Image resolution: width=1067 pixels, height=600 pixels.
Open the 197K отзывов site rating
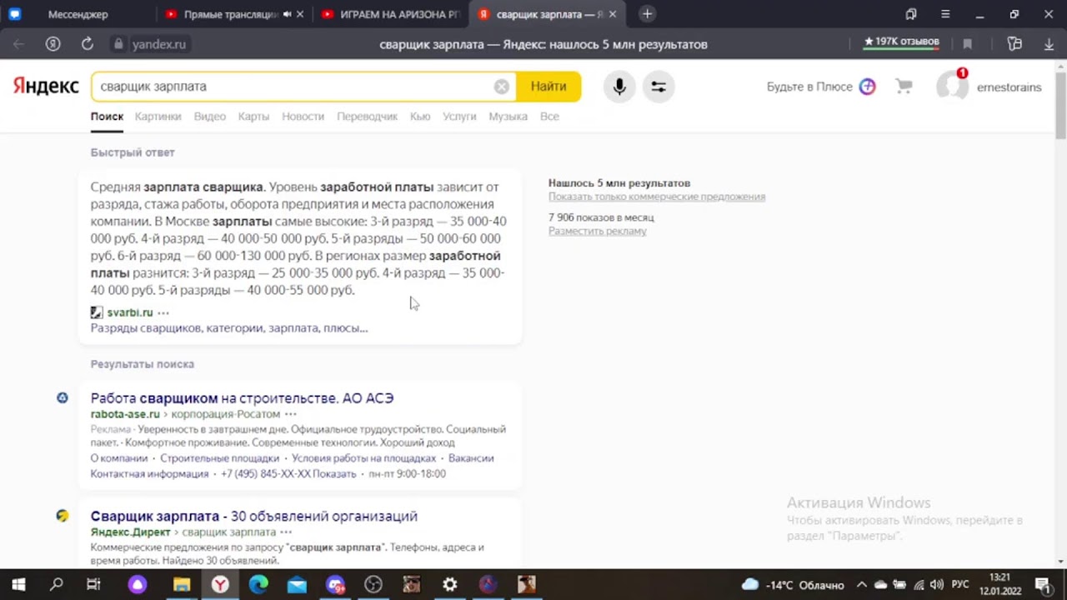[901, 42]
